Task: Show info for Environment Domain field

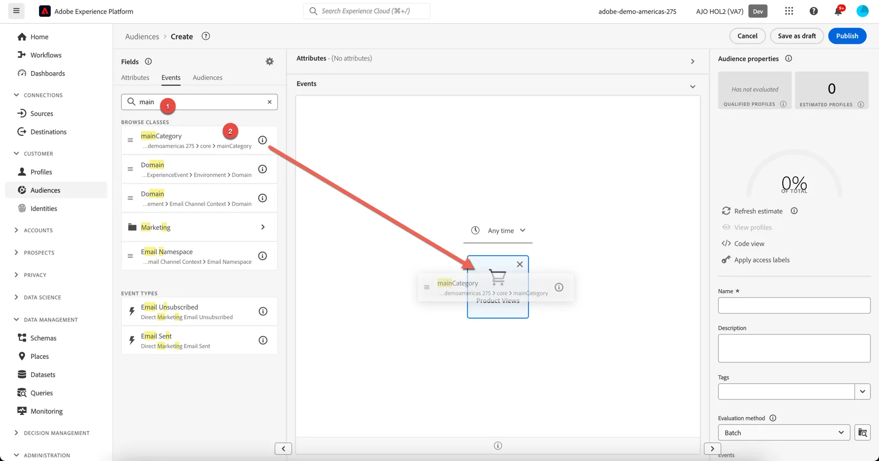Action: (x=262, y=169)
